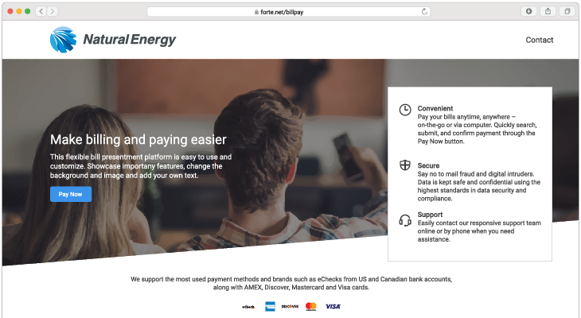Click the Mastercard logo
Viewport: 581px width, 318px height.
(x=311, y=307)
